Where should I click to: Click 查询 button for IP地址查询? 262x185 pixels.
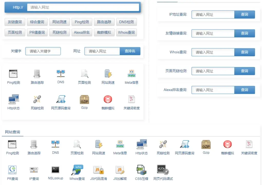click(x=245, y=15)
